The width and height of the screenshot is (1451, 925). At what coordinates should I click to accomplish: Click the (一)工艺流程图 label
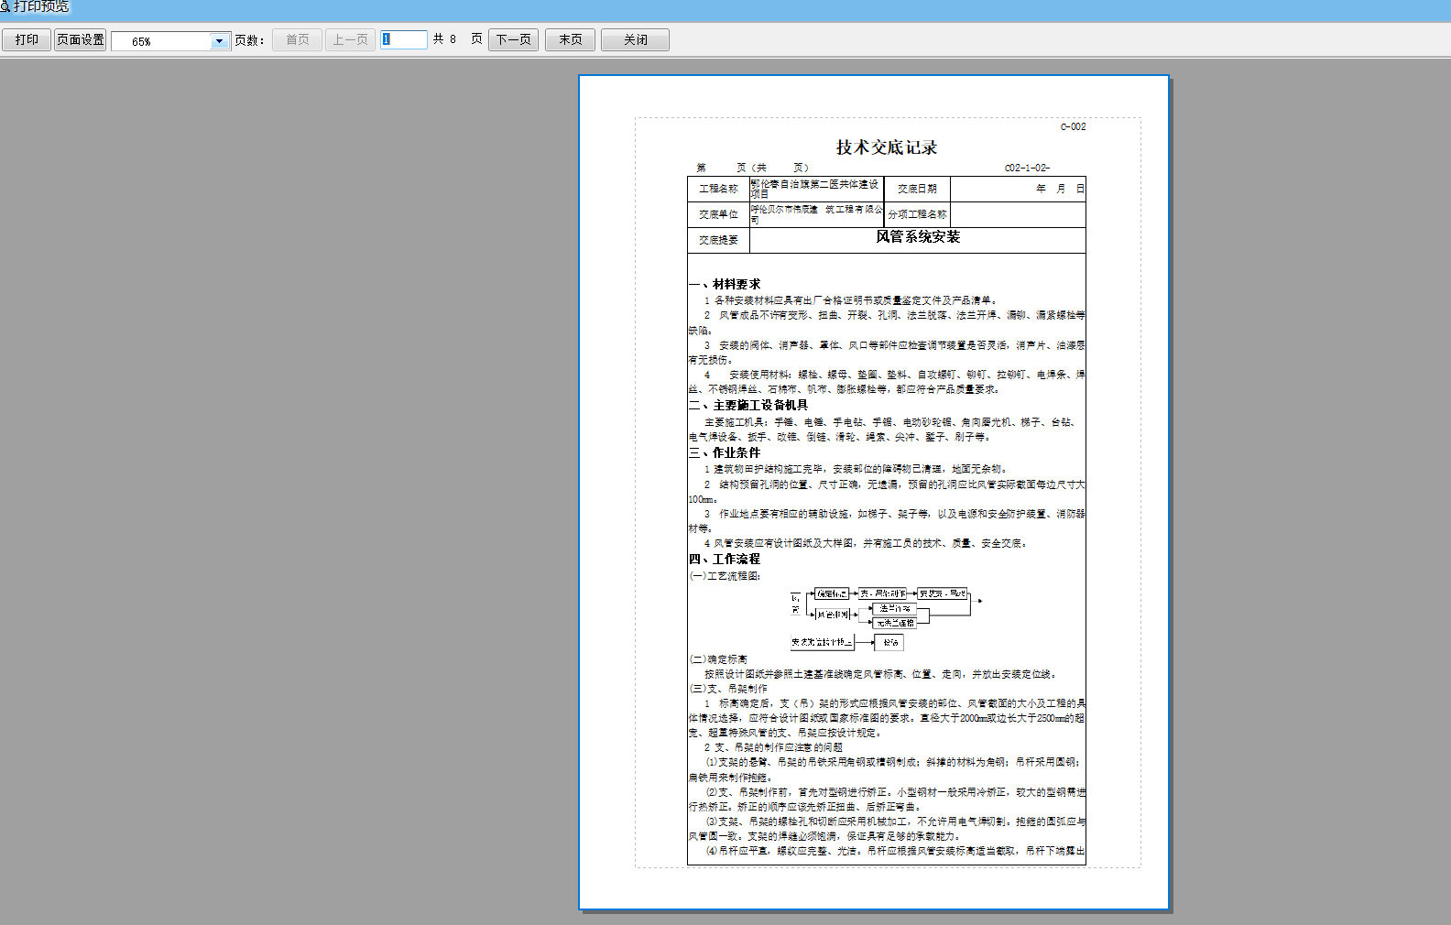pos(725,576)
